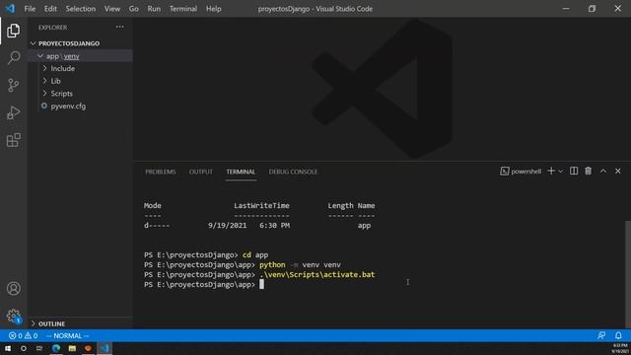Kill terminal with trash icon

(589, 171)
